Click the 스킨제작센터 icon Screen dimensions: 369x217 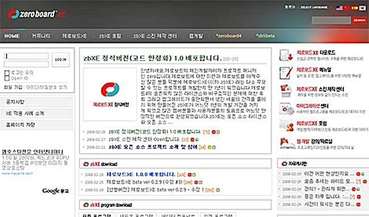(286, 91)
